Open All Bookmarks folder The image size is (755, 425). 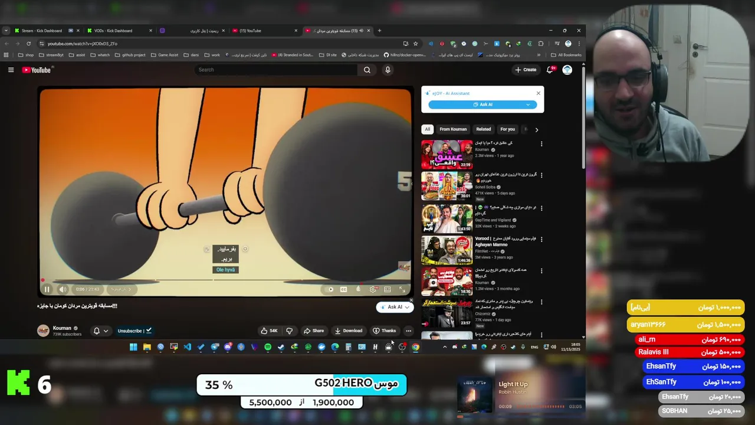click(x=565, y=55)
